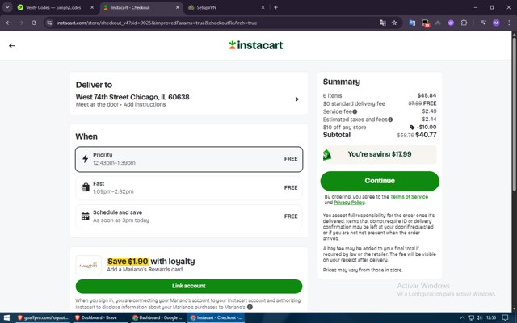This screenshot has width=517, height=323.
Task: Close the SimplyCodes tab
Action: [92, 7]
